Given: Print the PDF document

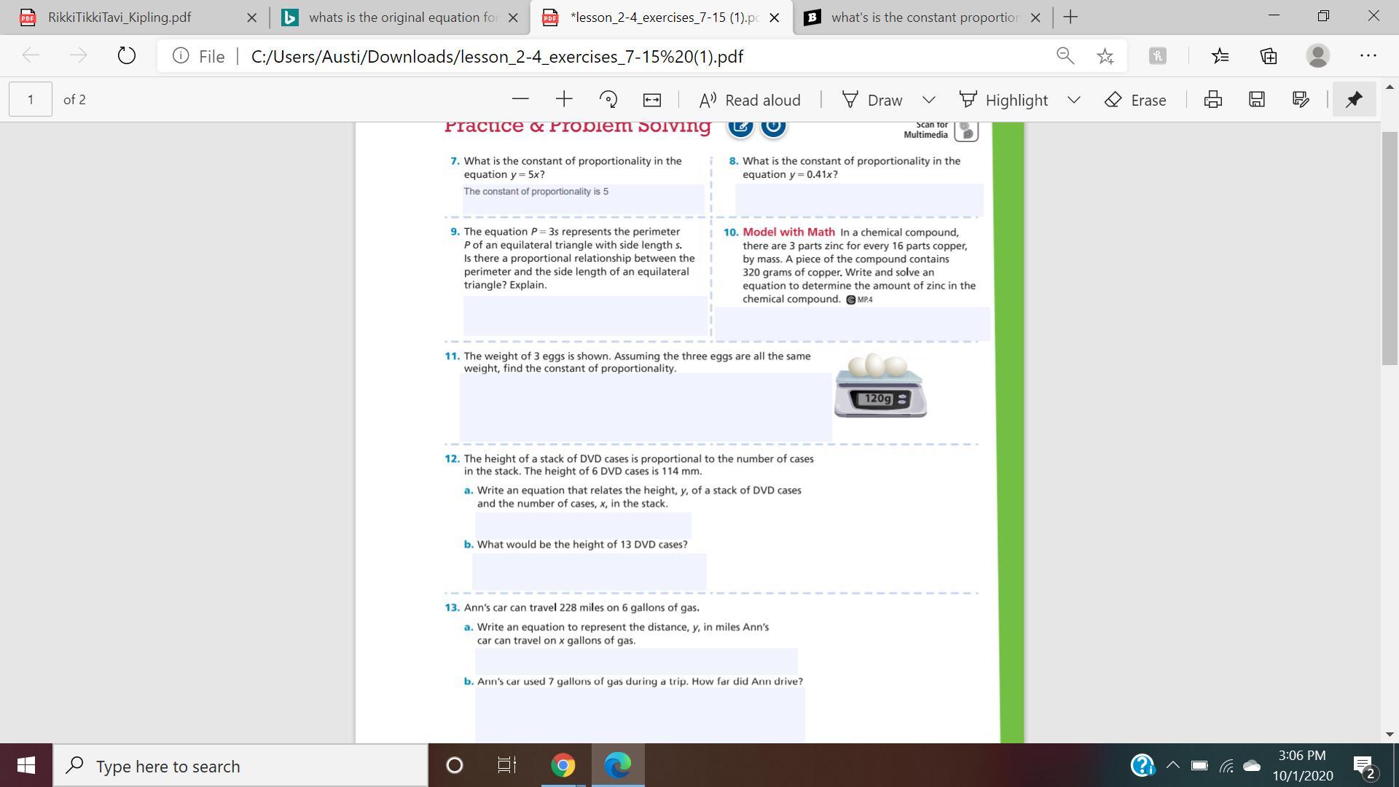Looking at the screenshot, I should tap(1212, 99).
